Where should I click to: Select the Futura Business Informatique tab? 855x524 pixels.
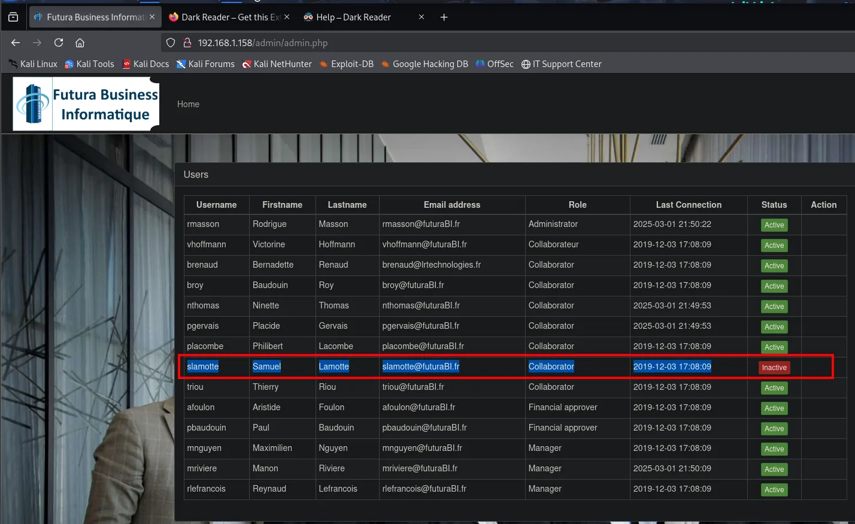pos(94,17)
